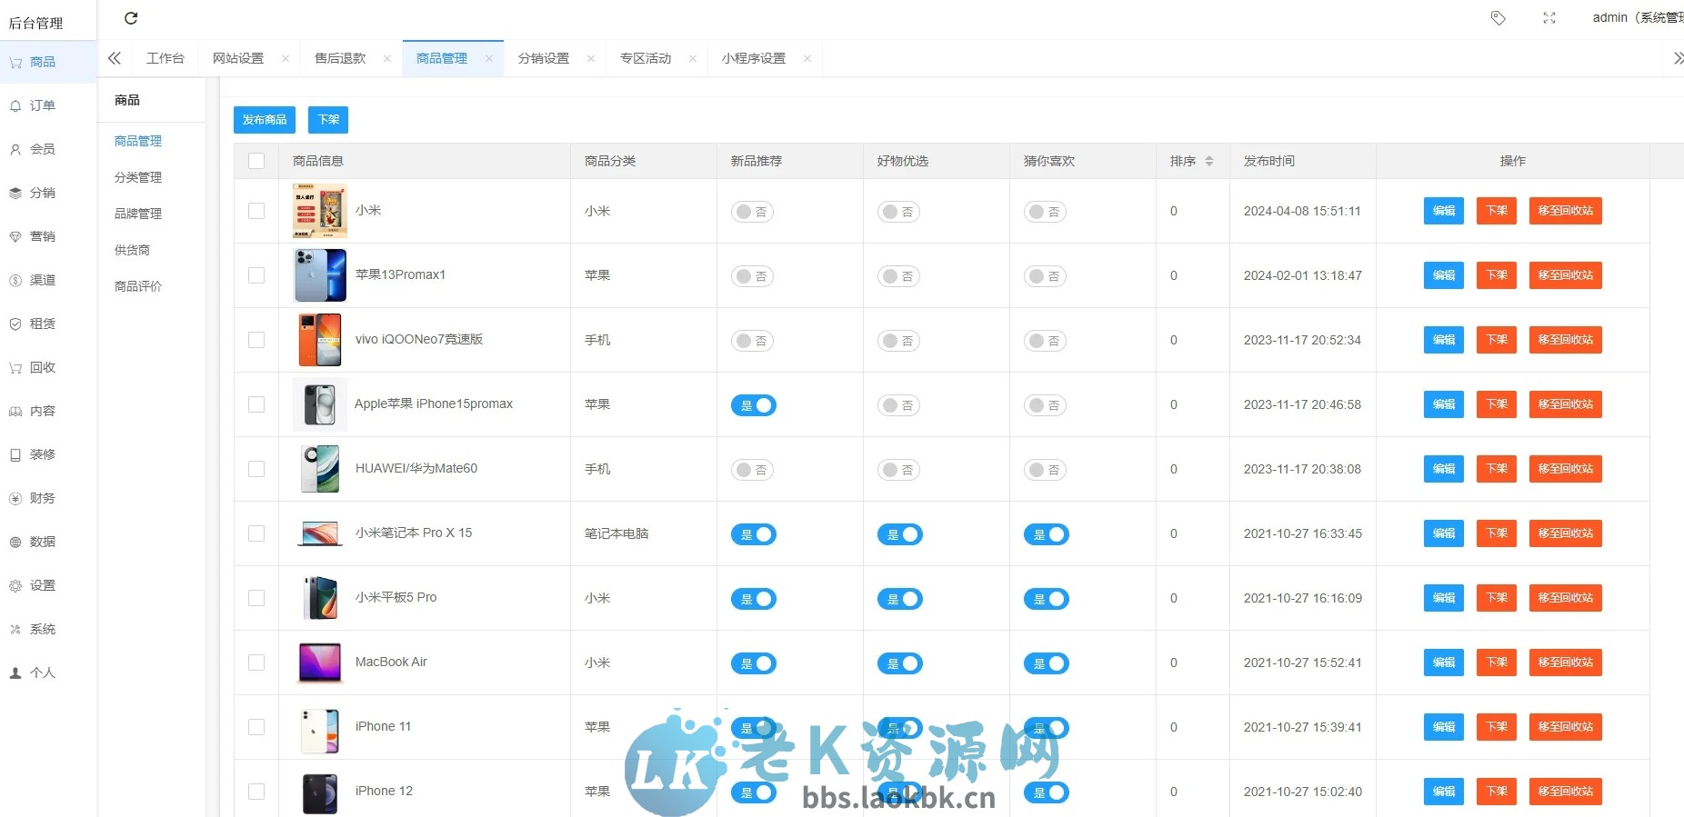Screen dimensions: 1684x817
Task: Open admin user menu in header
Action: click(1638, 18)
